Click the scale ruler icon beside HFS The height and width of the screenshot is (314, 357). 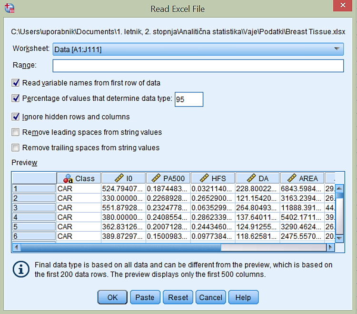tap(204, 178)
